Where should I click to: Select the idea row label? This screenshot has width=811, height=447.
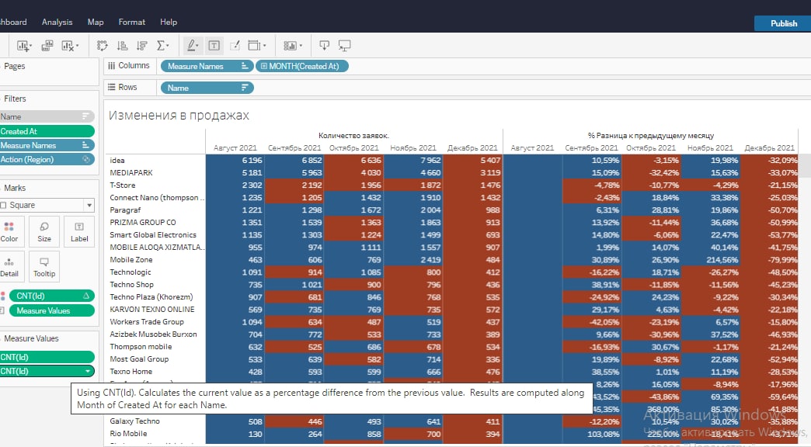tap(117, 160)
